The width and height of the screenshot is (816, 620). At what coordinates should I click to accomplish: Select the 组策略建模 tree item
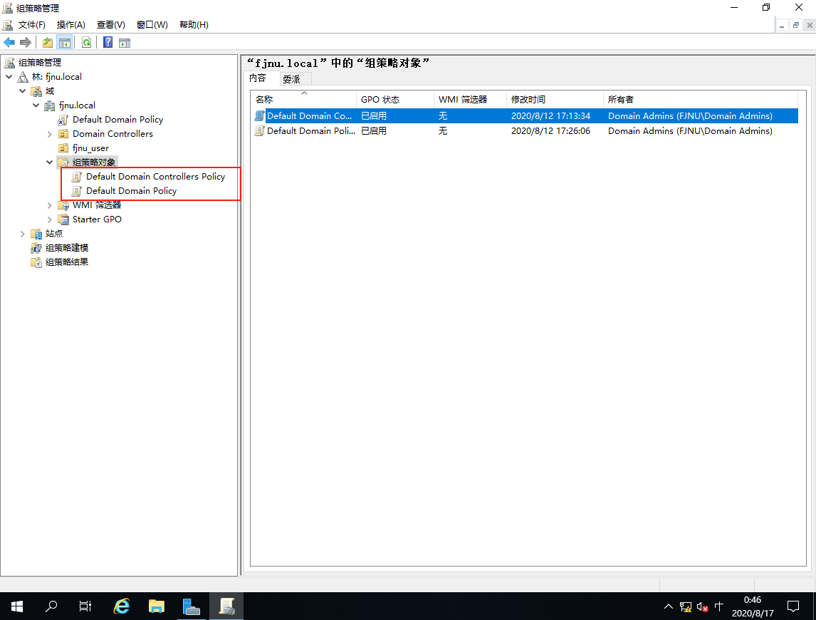pos(67,248)
